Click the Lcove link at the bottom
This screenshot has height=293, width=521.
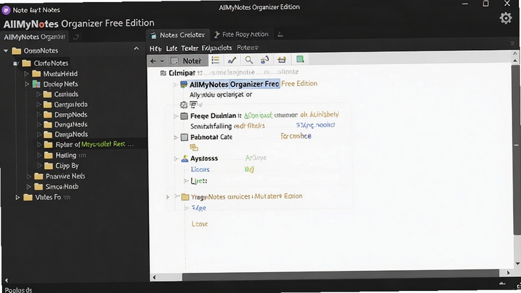click(x=200, y=224)
